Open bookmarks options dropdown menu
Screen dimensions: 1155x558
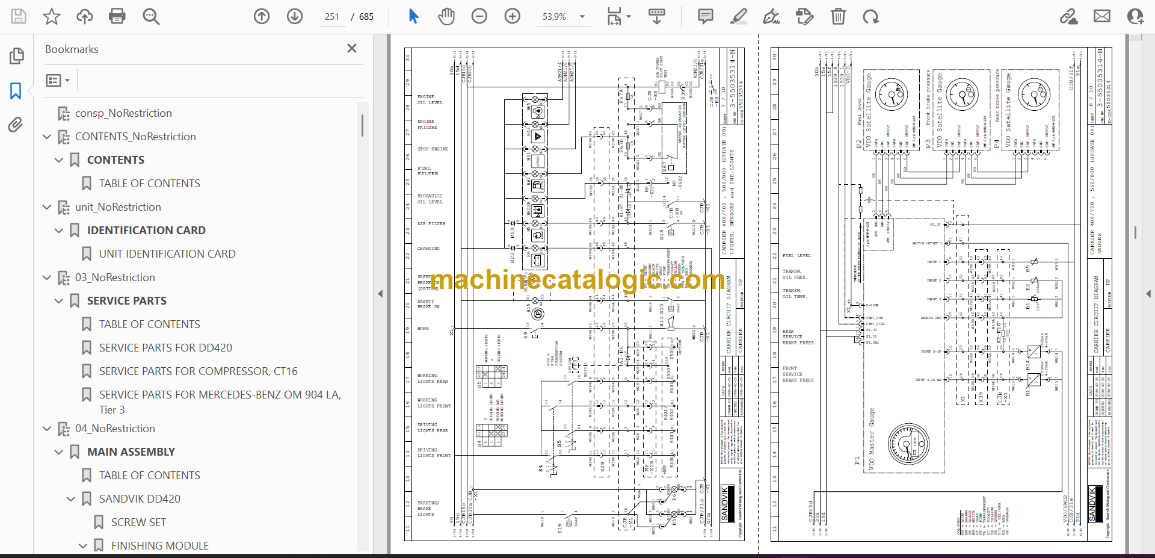click(58, 80)
